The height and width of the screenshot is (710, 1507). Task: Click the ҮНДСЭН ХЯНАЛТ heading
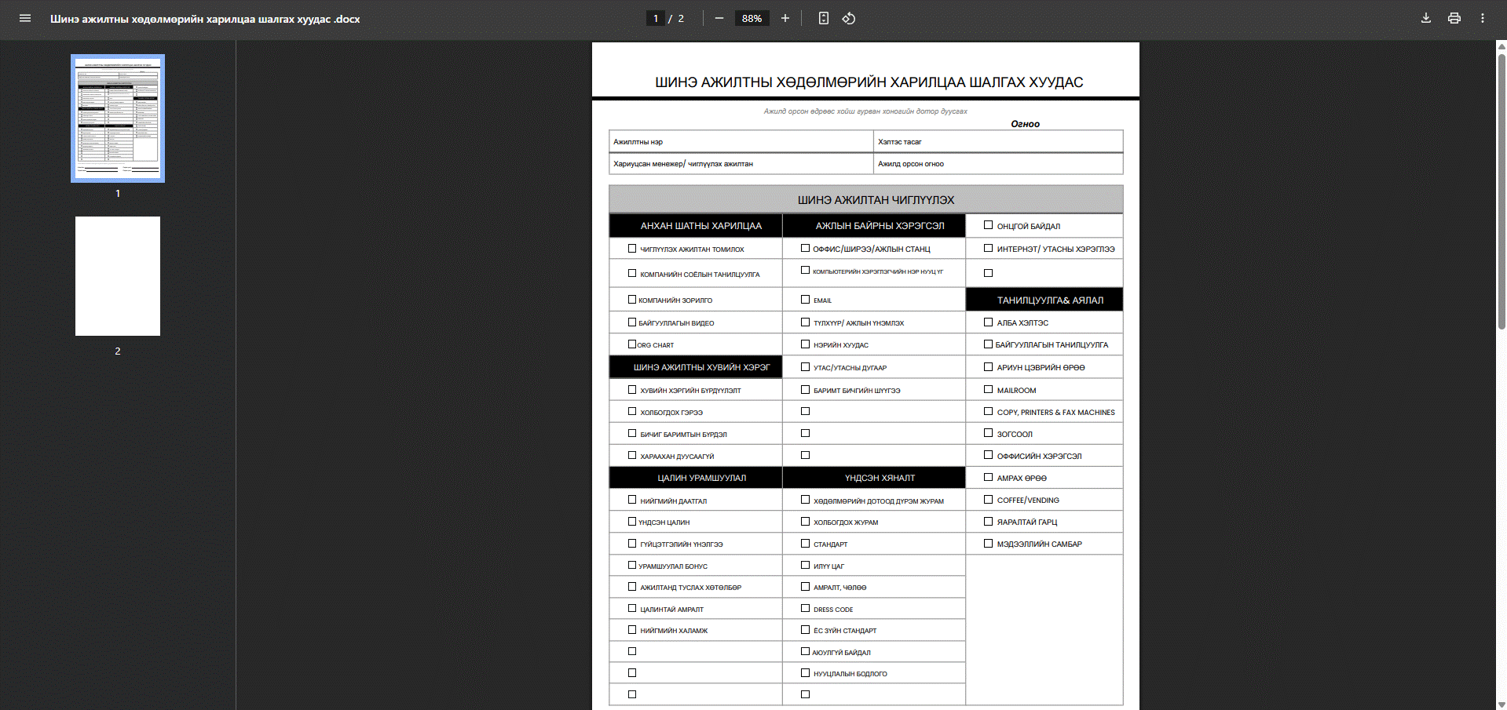point(874,478)
